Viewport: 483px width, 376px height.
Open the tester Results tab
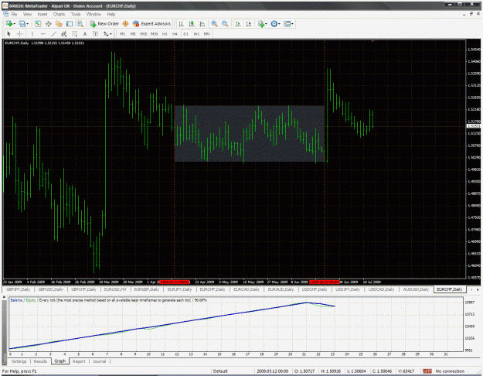click(x=40, y=361)
